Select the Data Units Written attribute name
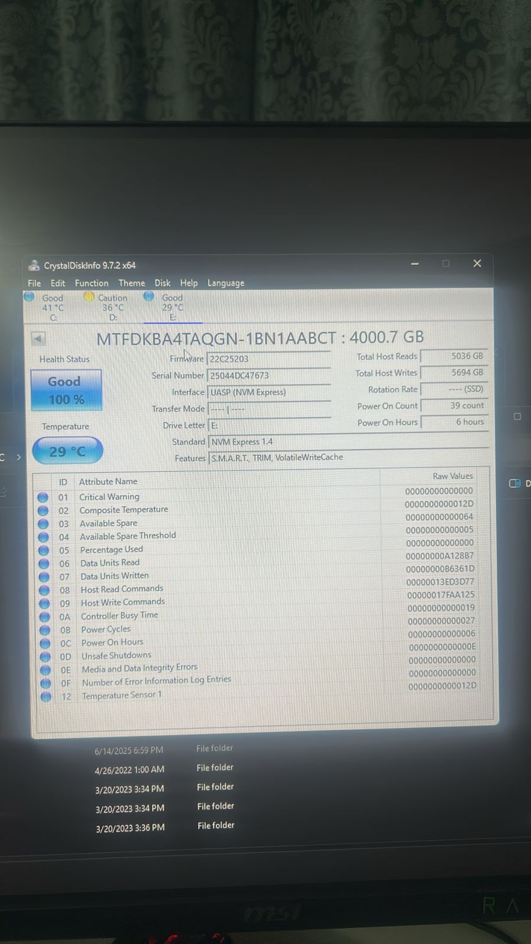531x944 pixels. coord(114,576)
